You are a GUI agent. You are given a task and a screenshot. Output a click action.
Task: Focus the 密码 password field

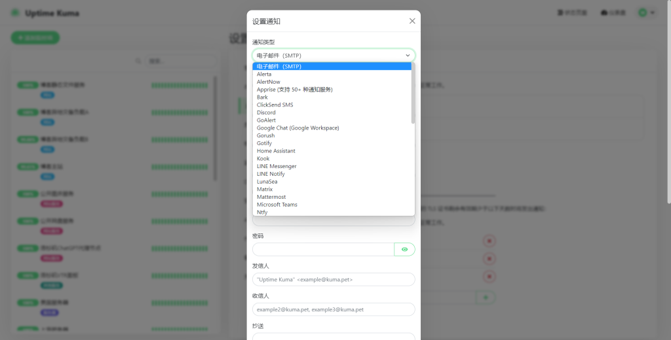323,250
